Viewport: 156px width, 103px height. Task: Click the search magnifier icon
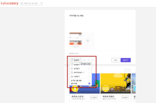[42, 3]
